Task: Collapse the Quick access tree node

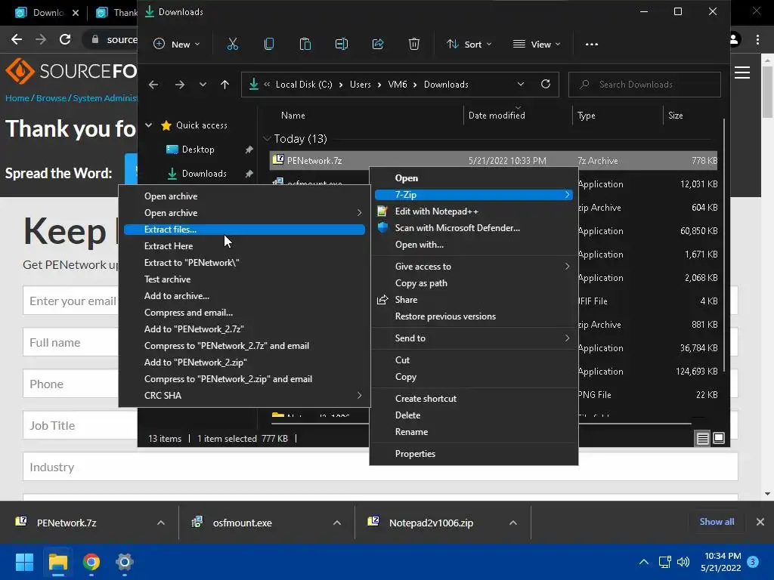Action: click(149, 125)
